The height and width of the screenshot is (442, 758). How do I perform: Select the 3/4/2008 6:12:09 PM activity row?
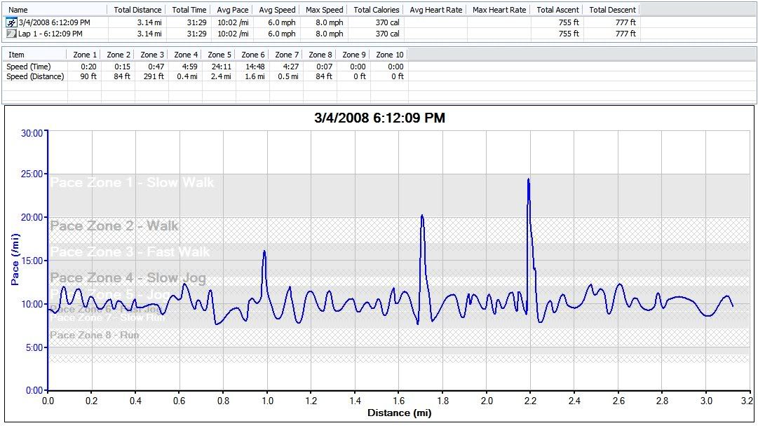coord(55,22)
